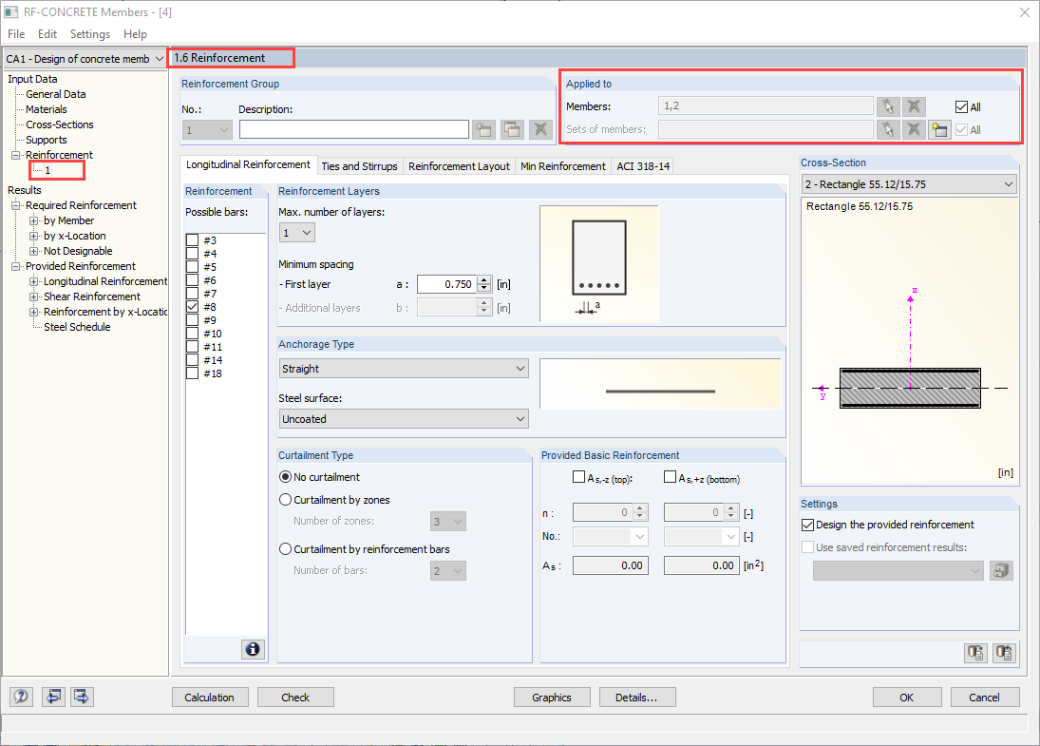Viewport: 1040px width, 746px height.
Task: Switch to the ACI 318-14 tab
Action: (643, 166)
